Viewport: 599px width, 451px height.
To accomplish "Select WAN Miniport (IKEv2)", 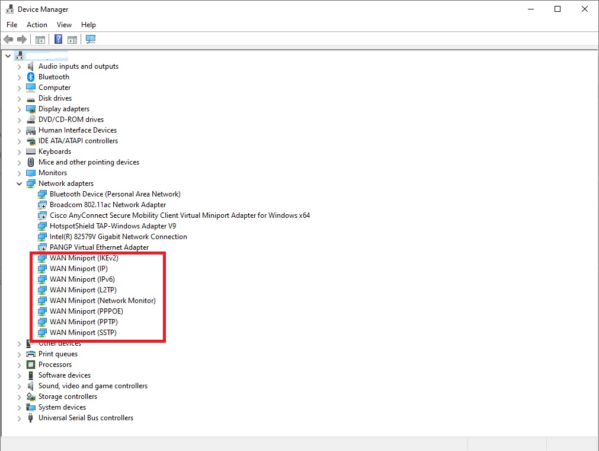I will 84,258.
